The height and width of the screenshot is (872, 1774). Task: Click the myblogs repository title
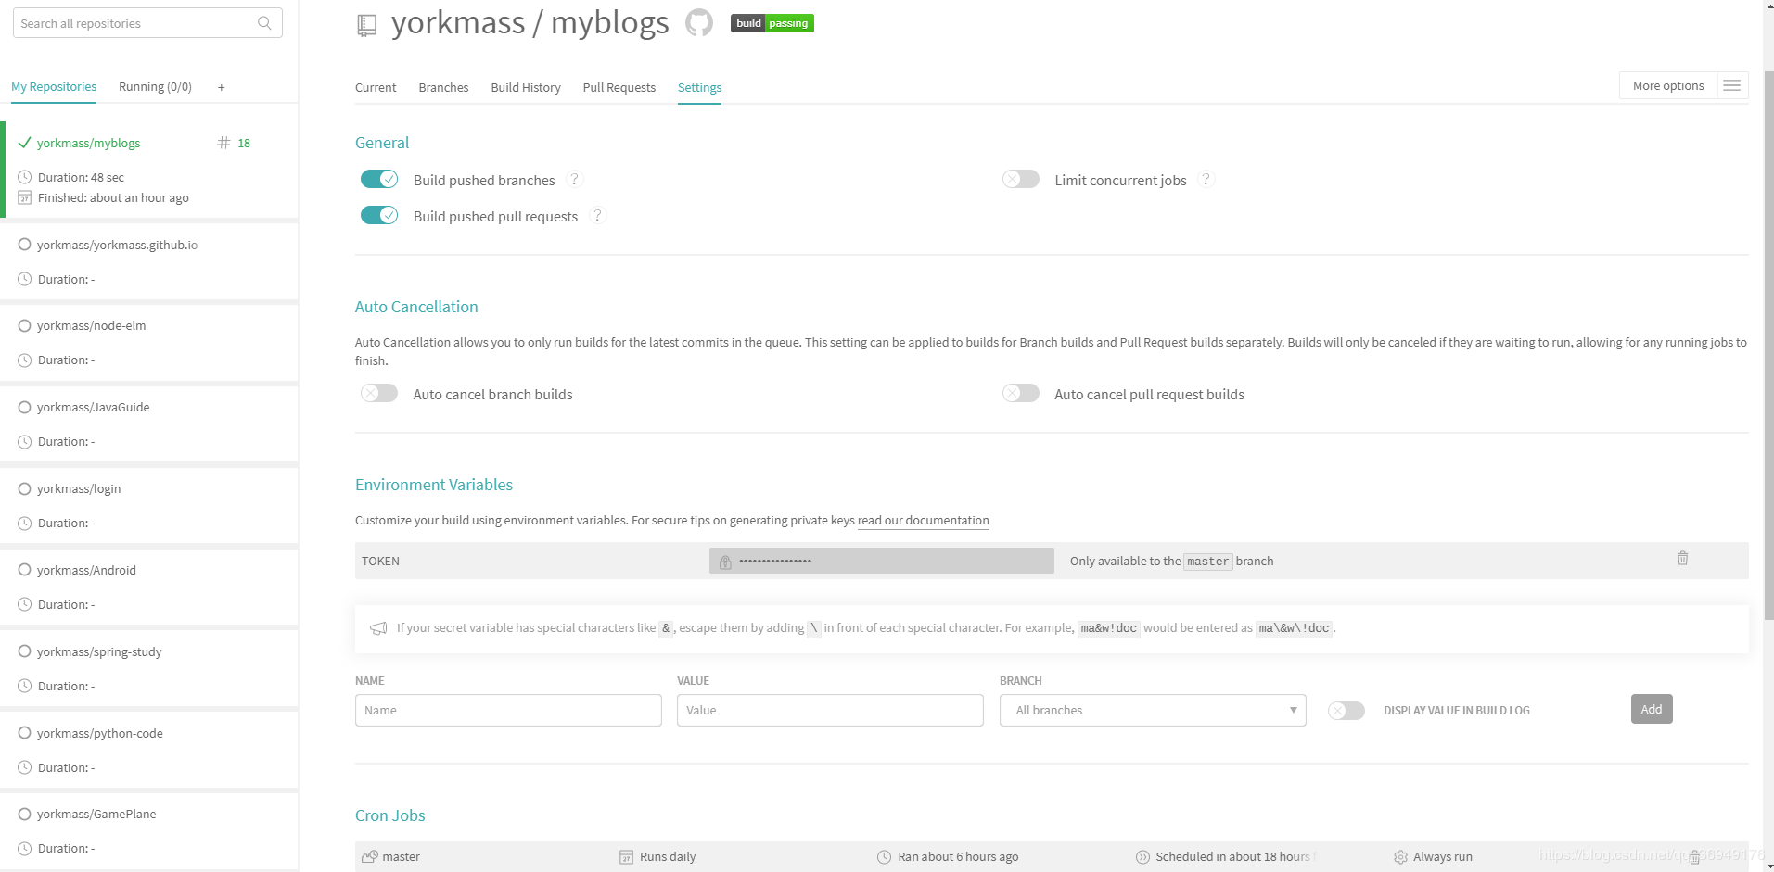(x=610, y=22)
